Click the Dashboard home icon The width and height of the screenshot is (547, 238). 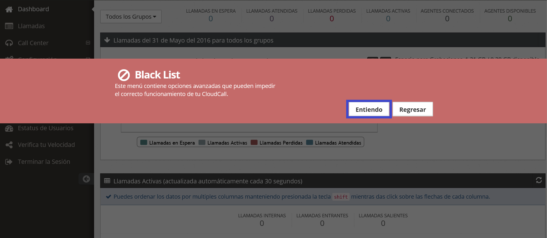point(9,9)
